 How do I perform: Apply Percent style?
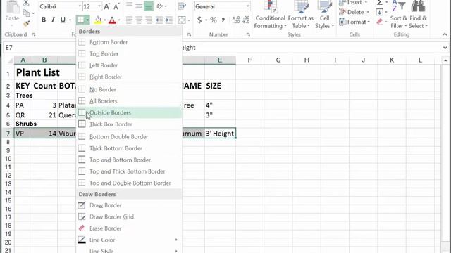[213, 20]
